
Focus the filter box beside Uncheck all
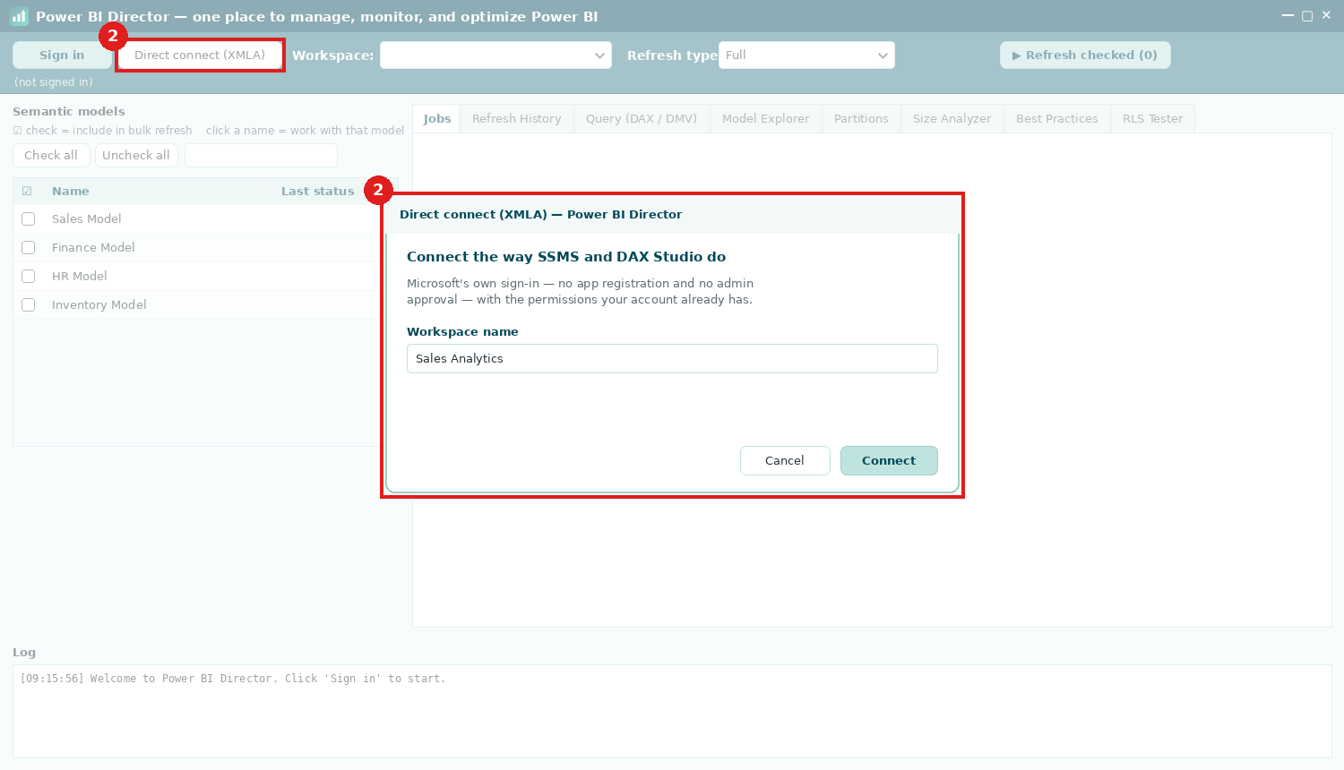click(261, 156)
